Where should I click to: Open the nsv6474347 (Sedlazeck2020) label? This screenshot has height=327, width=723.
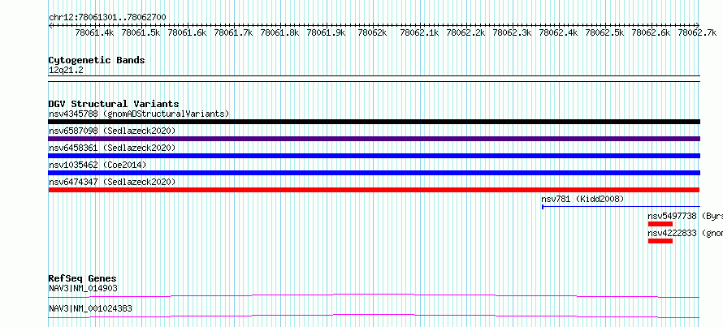(112, 182)
